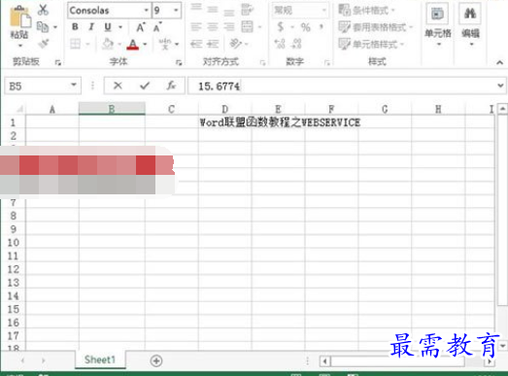Screen dimensions: 508x376
Task: Merge and center the selected cells
Action: pos(247,27)
